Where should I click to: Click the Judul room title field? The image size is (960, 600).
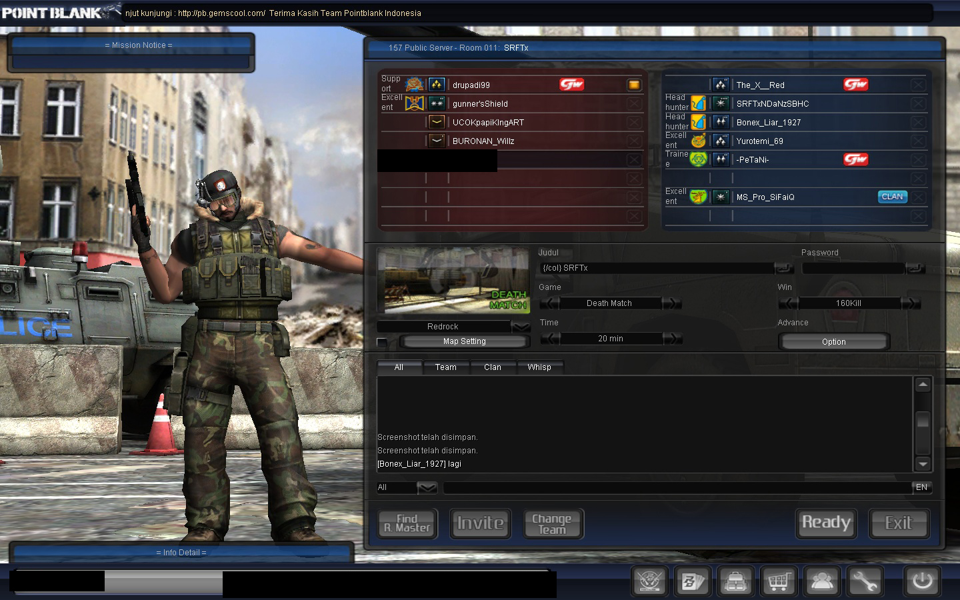[x=657, y=268]
